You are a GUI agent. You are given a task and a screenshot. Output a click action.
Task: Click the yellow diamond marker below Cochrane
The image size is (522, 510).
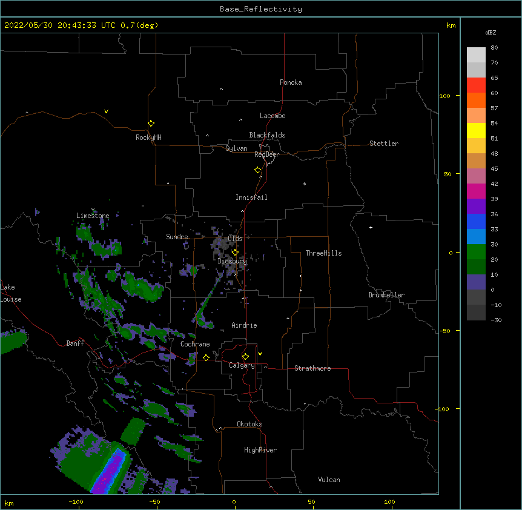pyautogui.click(x=206, y=357)
